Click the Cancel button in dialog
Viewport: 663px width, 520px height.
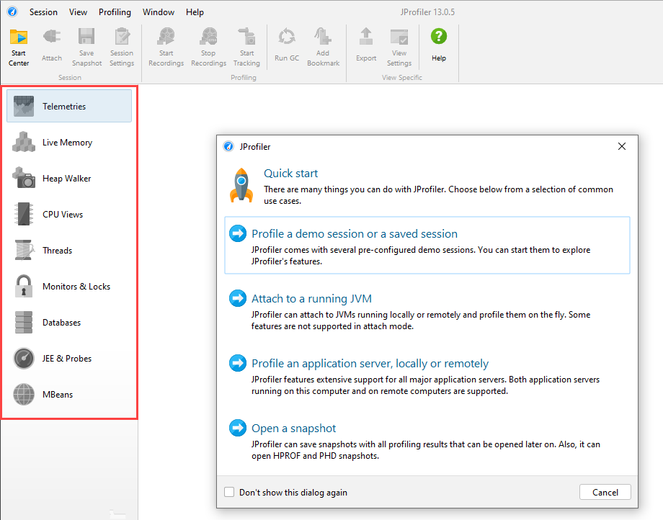(x=605, y=492)
